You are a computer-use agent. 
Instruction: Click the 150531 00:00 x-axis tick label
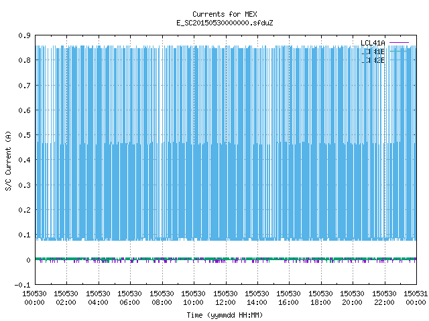416,298
